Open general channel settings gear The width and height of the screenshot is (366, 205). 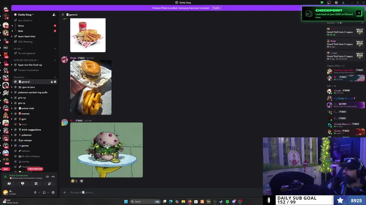click(x=55, y=82)
